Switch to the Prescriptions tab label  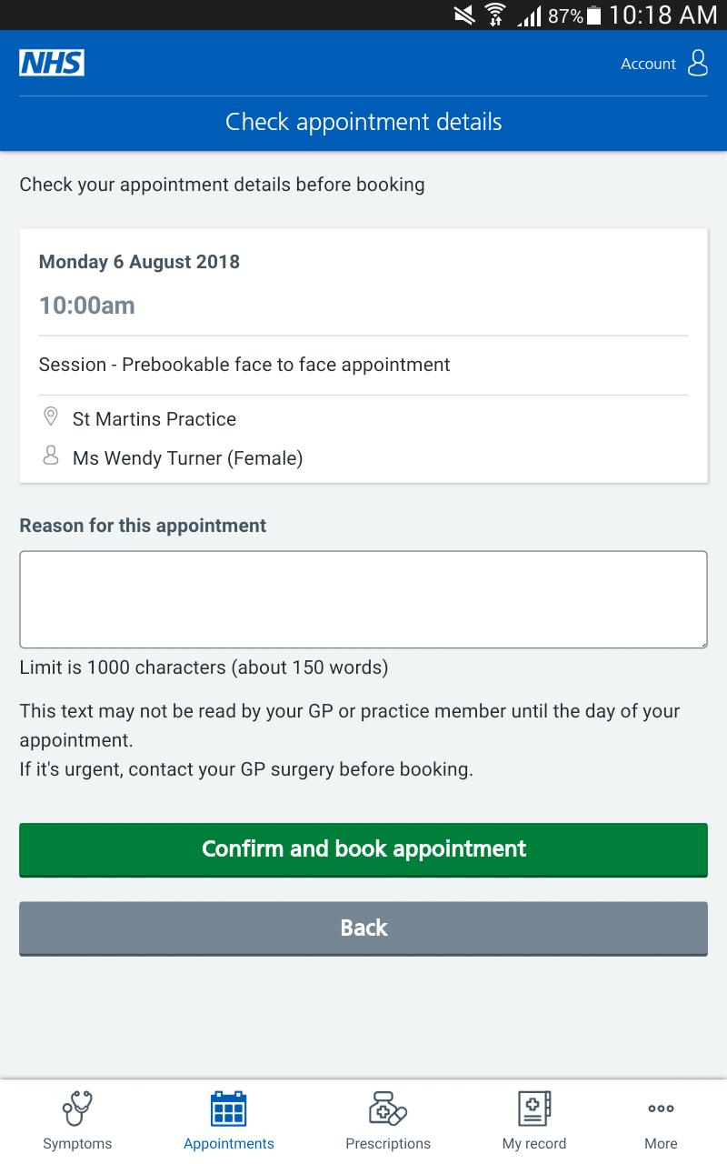(x=388, y=1144)
